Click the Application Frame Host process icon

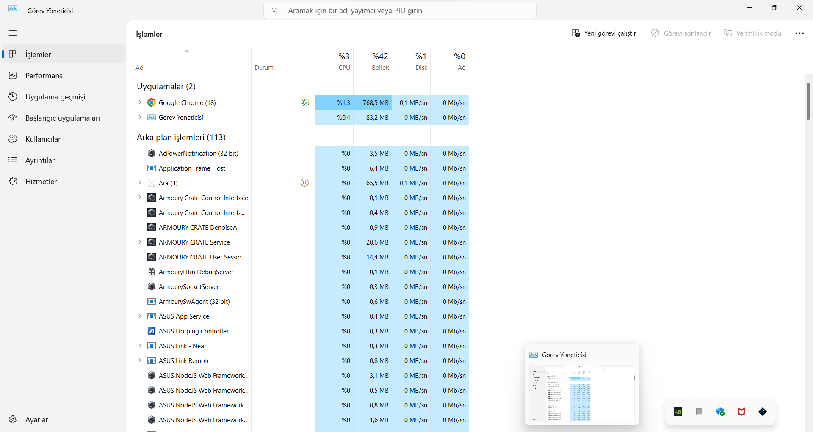coord(151,168)
